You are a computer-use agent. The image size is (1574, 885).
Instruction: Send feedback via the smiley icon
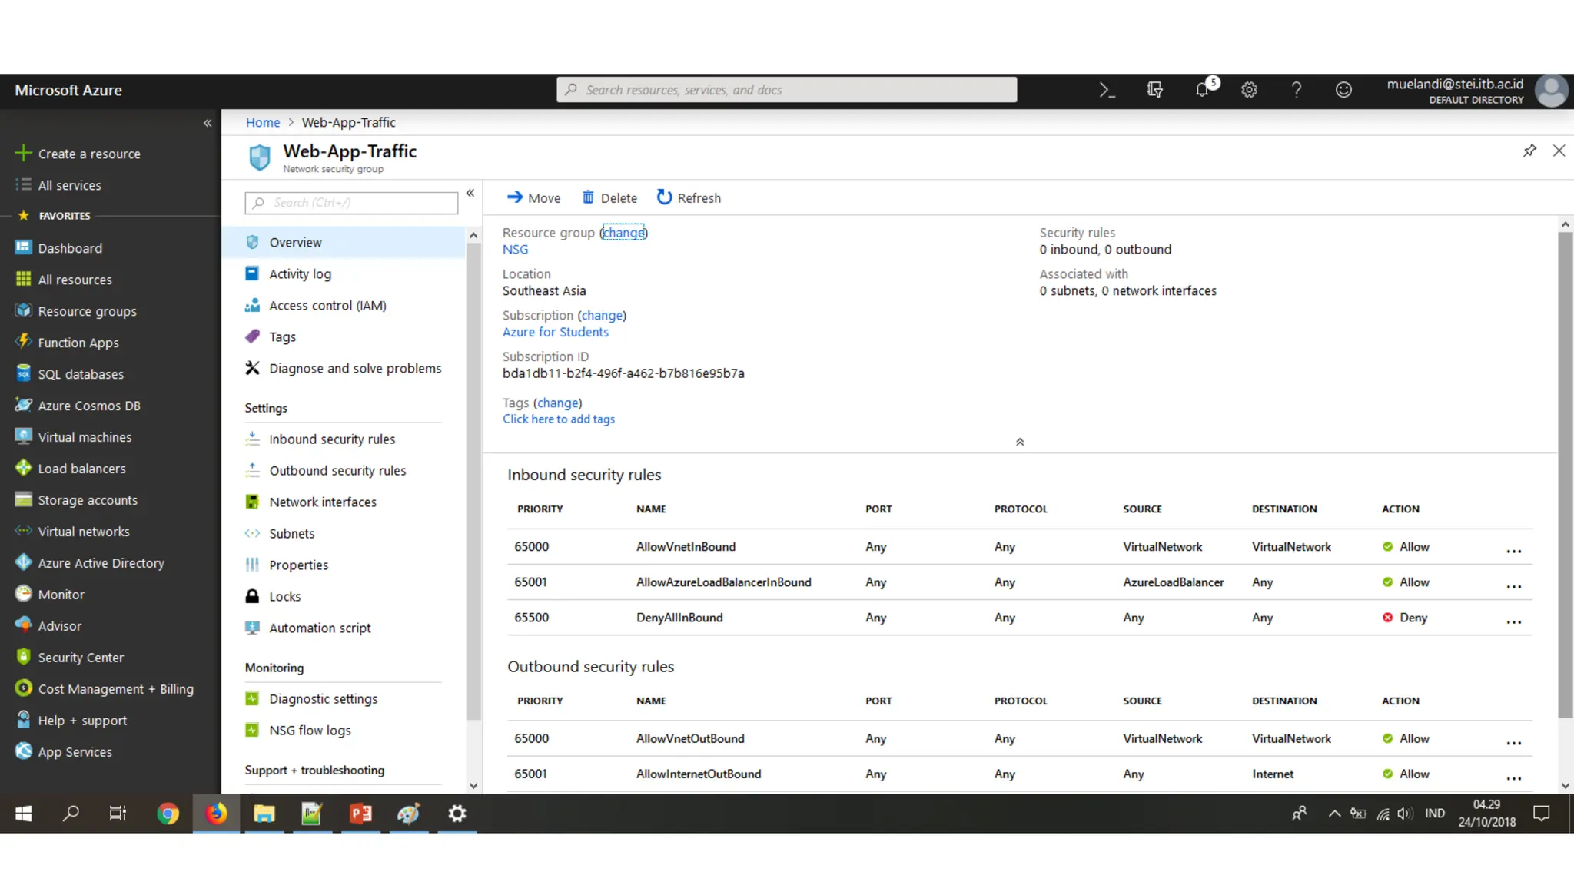coord(1343,90)
